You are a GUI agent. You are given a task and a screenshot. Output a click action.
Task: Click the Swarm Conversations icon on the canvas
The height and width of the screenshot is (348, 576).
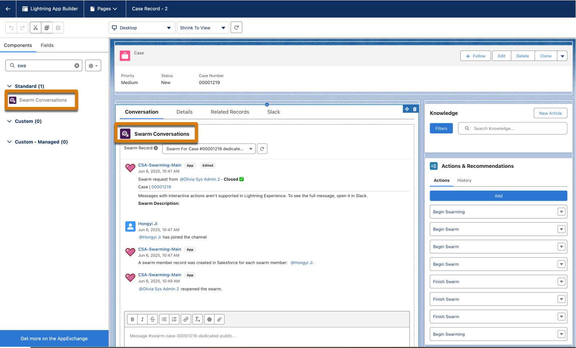(125, 133)
